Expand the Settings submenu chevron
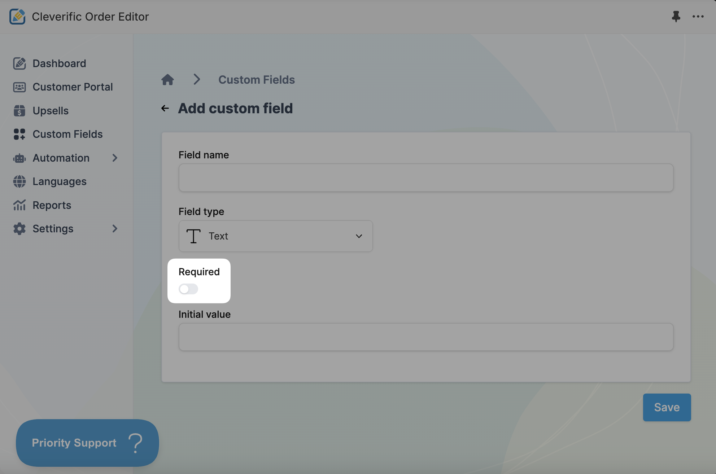The width and height of the screenshot is (716, 474). [115, 229]
